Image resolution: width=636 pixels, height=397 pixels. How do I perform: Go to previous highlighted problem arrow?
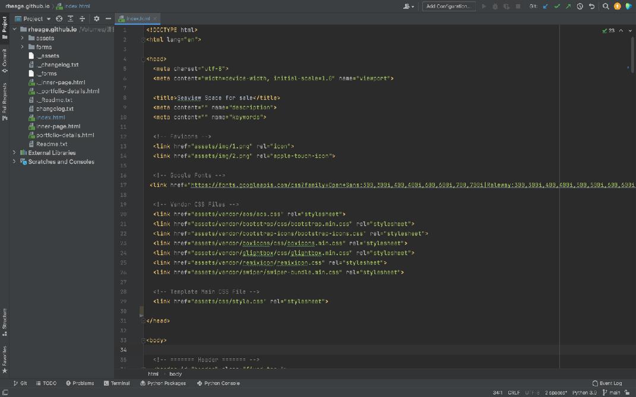coord(621,30)
